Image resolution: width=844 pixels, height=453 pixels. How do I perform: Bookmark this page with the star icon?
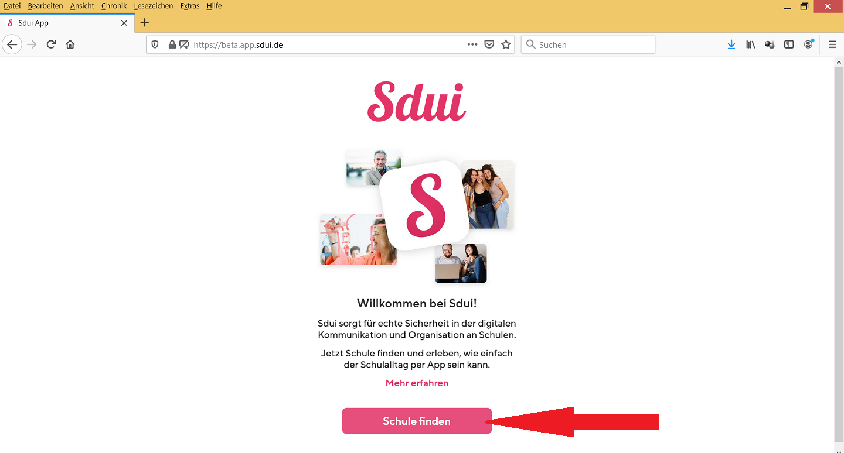point(506,44)
